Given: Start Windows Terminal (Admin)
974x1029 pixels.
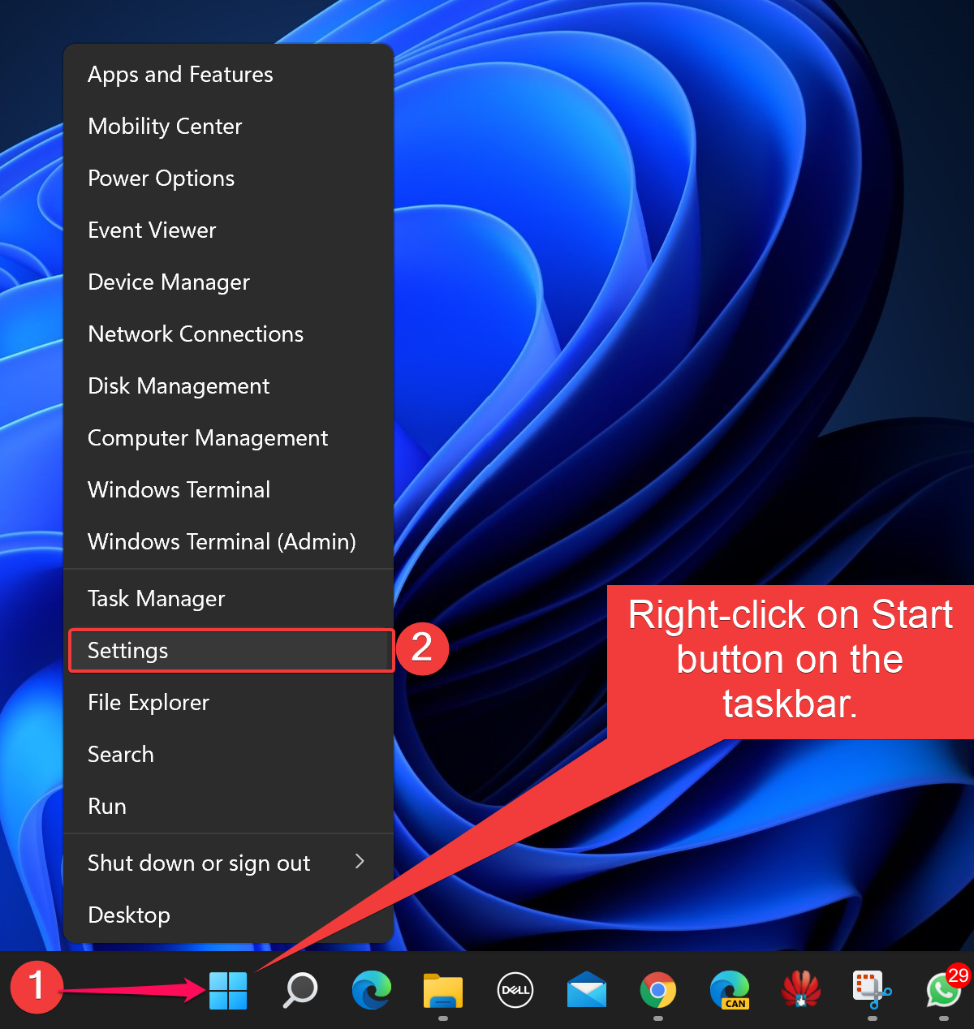Looking at the screenshot, I should click(x=228, y=542).
